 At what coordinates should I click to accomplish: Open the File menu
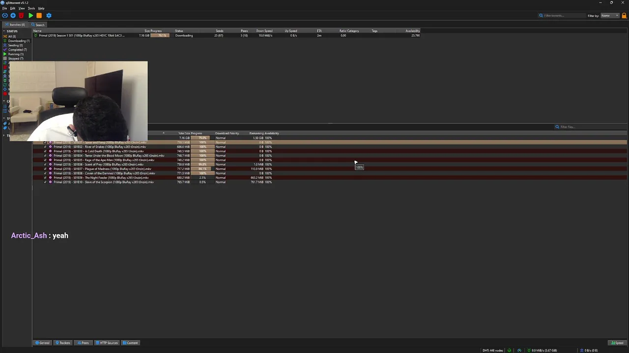point(4,8)
